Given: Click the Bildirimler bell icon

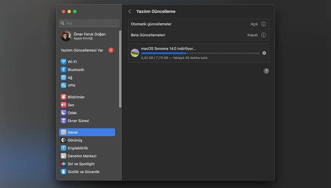Looking at the screenshot, I should (63, 97).
